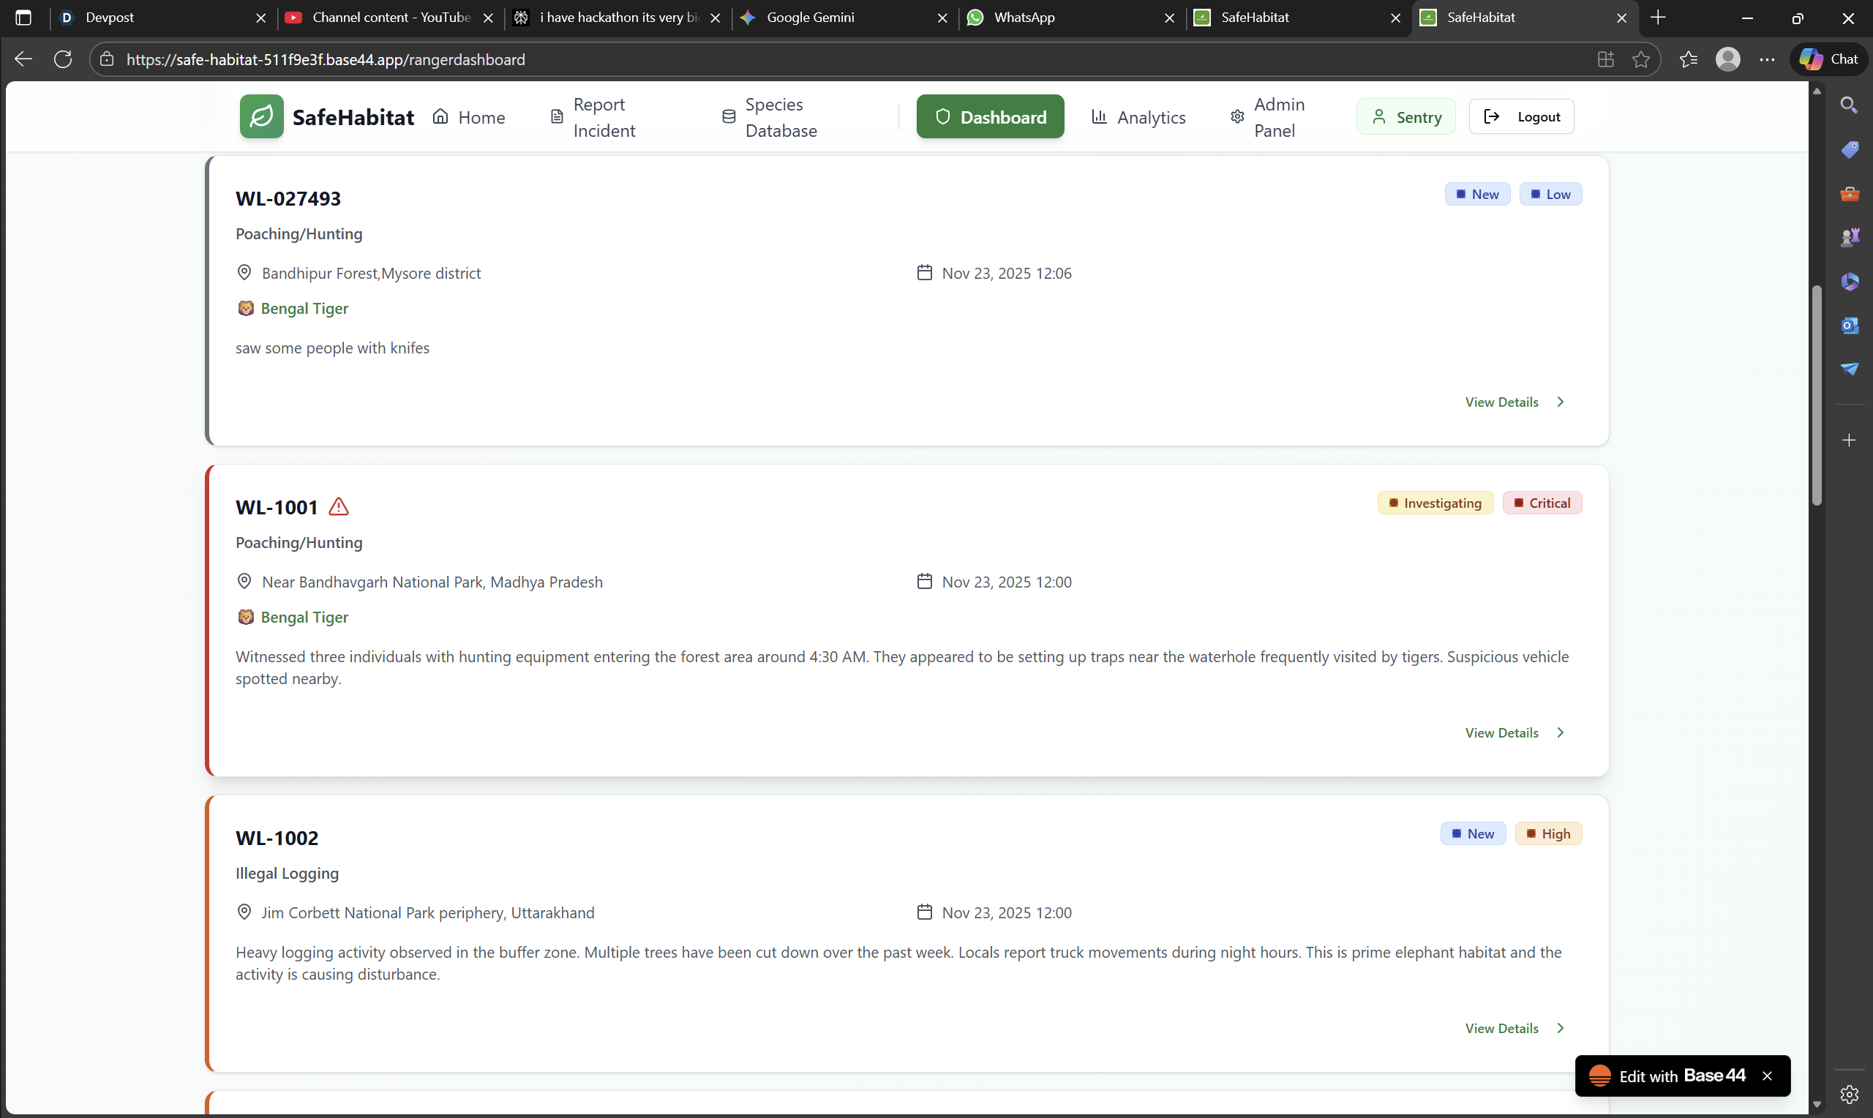Image resolution: width=1873 pixels, height=1118 pixels.
Task: Open the browser profile avatar
Action: click(1727, 59)
